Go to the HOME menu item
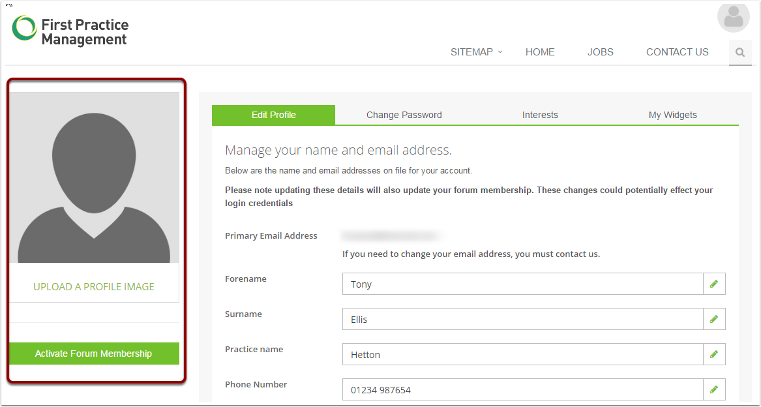This screenshot has width=761, height=407. (540, 52)
